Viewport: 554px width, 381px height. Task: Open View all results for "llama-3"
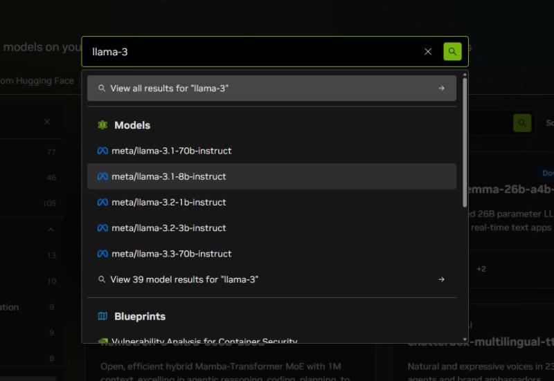[271, 89]
